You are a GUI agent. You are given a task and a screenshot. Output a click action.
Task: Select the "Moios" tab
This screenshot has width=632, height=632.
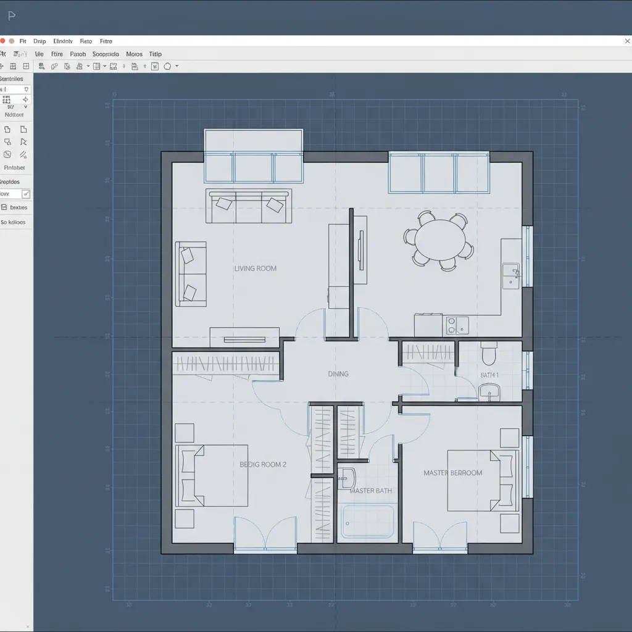[134, 54]
